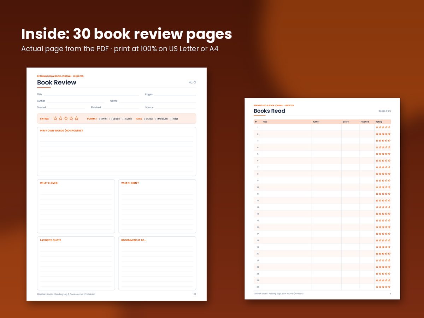424x318 pixels.
Task: Click the star rating in Books Read row 10
Action: tap(383, 187)
